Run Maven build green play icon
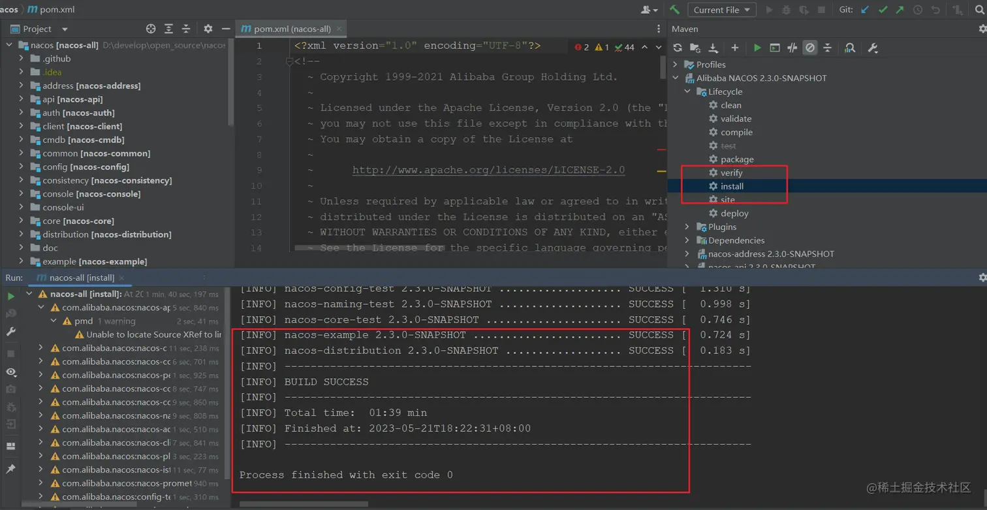The height and width of the screenshot is (510, 987). tap(757, 48)
